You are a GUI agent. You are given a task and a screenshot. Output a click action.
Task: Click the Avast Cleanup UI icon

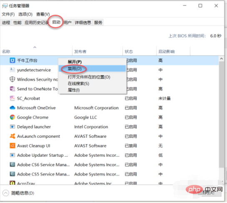click(12, 146)
